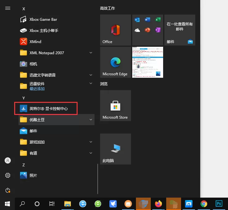Viewport: 228px width, 210px height.
Task: Click the Word icon in Office tile group
Action: pos(147,20)
